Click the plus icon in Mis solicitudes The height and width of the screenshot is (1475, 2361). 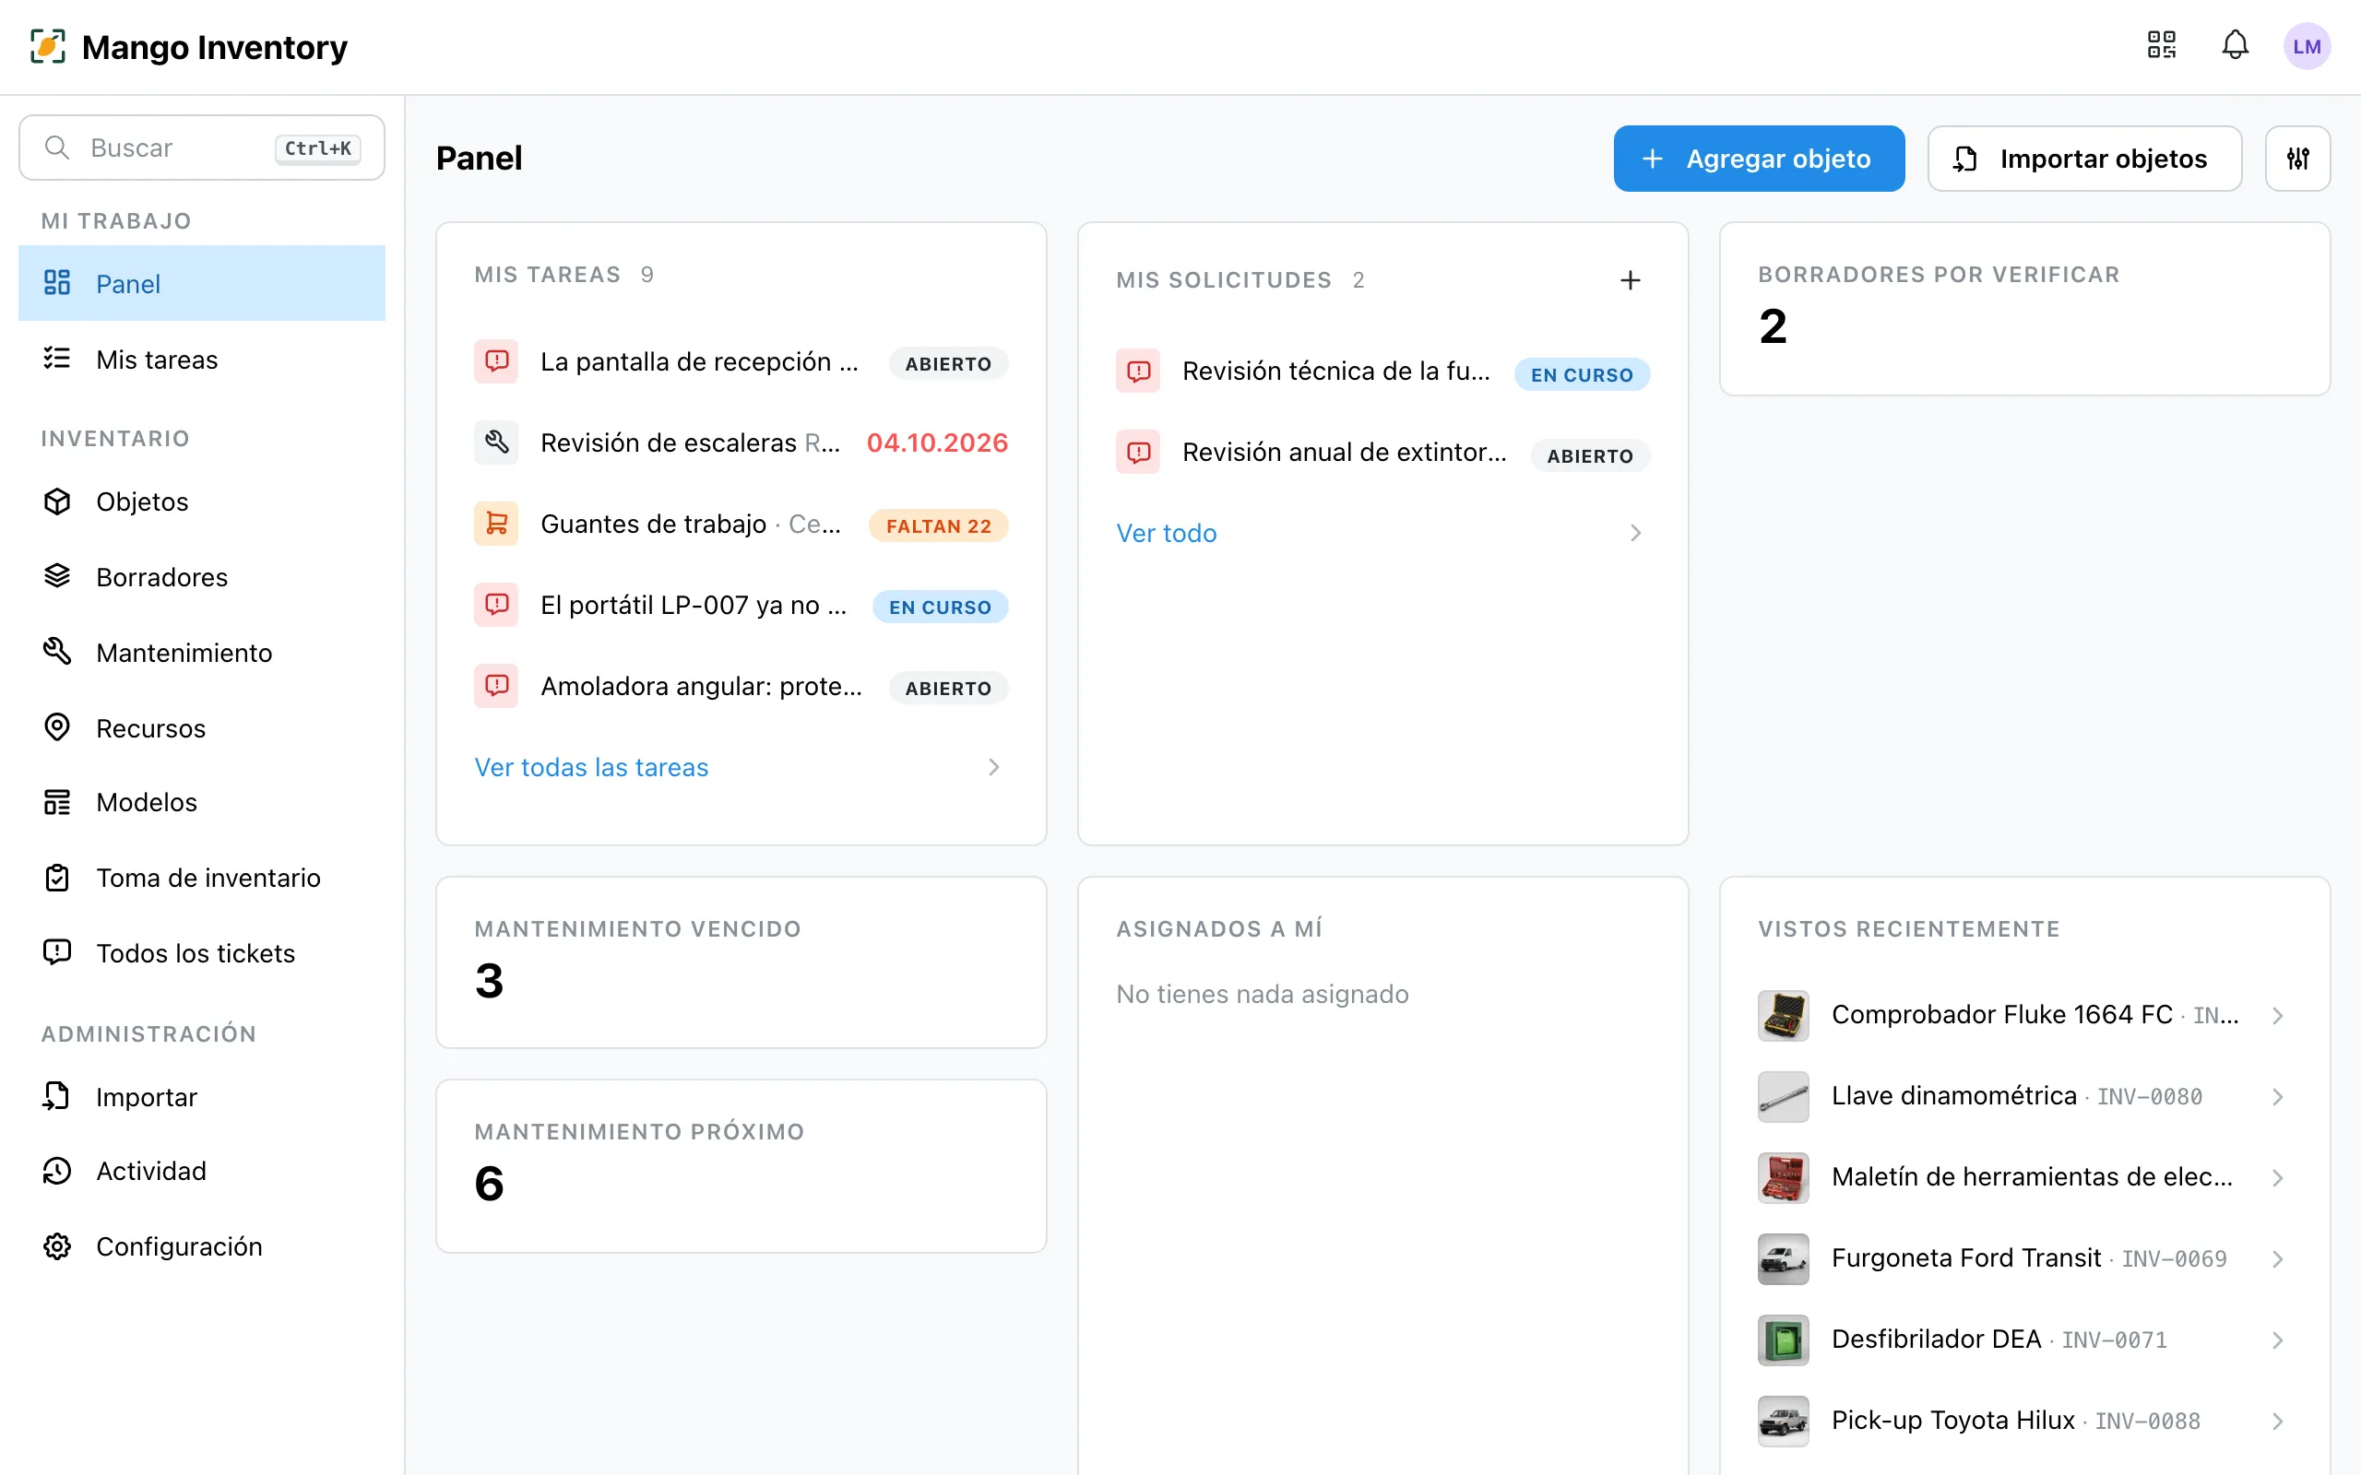[x=1631, y=281]
